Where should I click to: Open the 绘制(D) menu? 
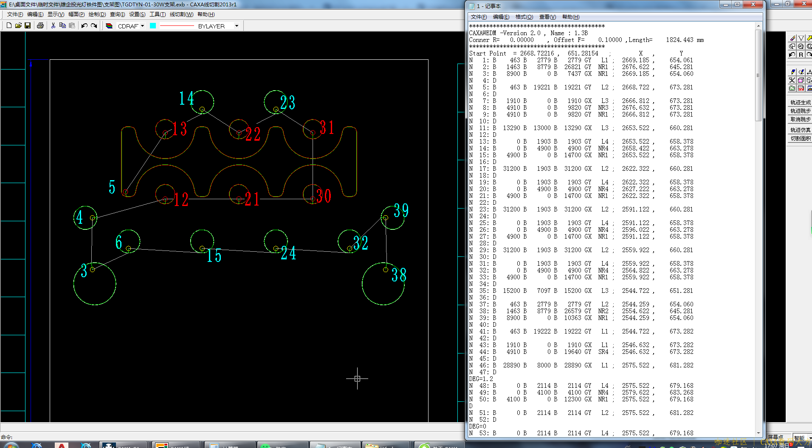[x=97, y=14]
